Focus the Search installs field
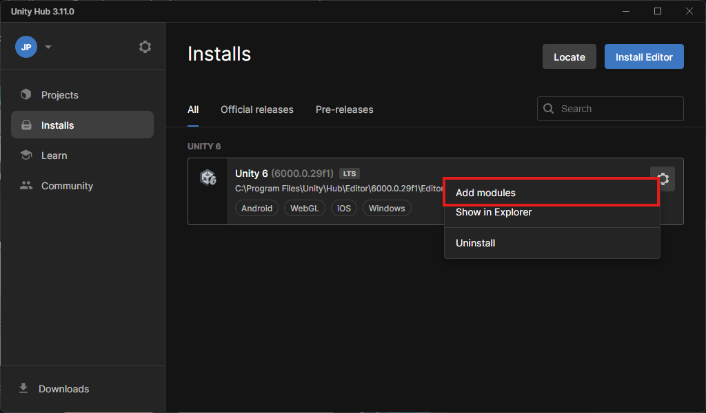Viewport: 706px width, 413px height. (610, 109)
